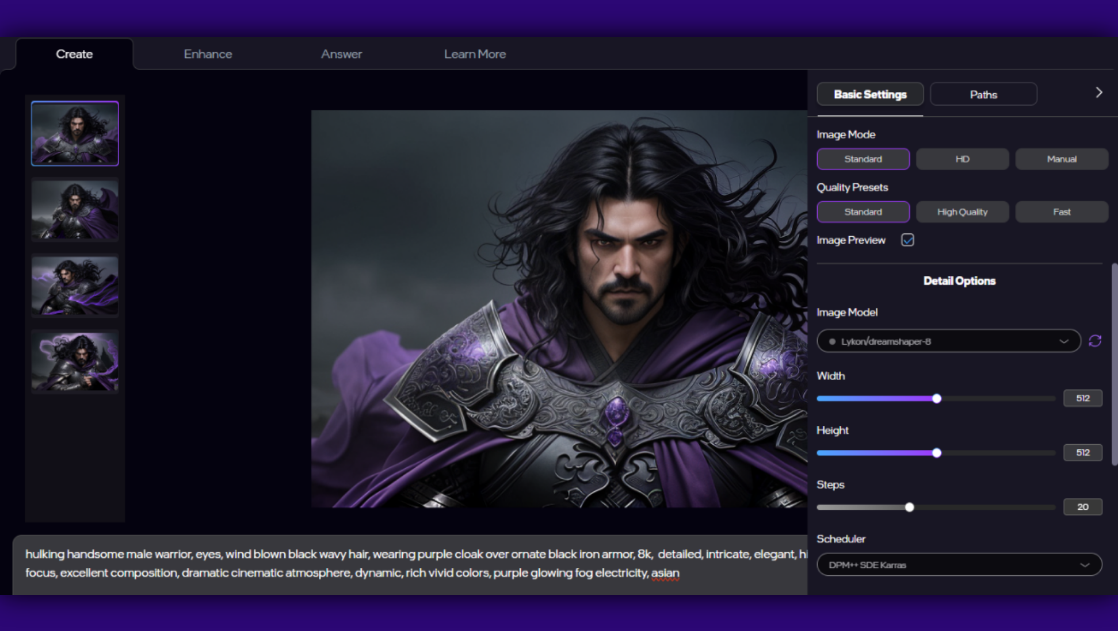
Task: Click the settings panel vertical scrollbar
Action: point(1115,364)
